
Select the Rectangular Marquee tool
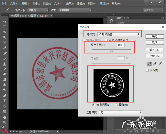click(5, 27)
